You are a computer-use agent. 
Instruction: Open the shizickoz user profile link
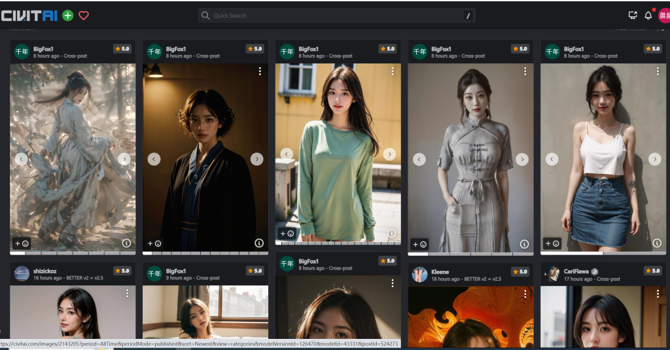click(x=44, y=271)
